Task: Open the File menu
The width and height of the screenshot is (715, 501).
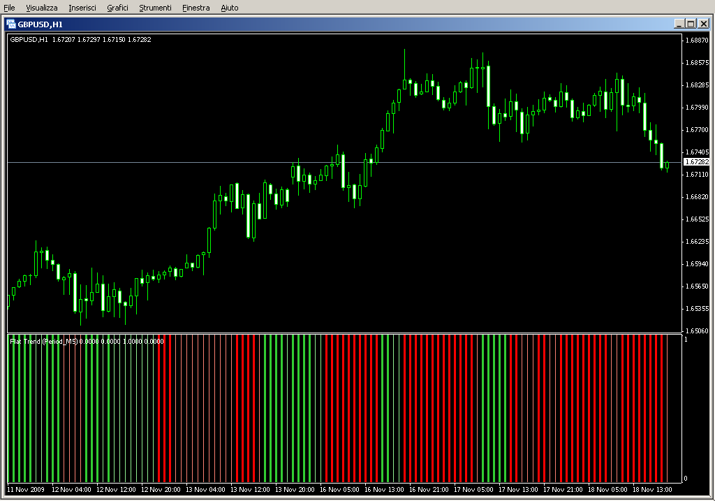Action: click(9, 8)
